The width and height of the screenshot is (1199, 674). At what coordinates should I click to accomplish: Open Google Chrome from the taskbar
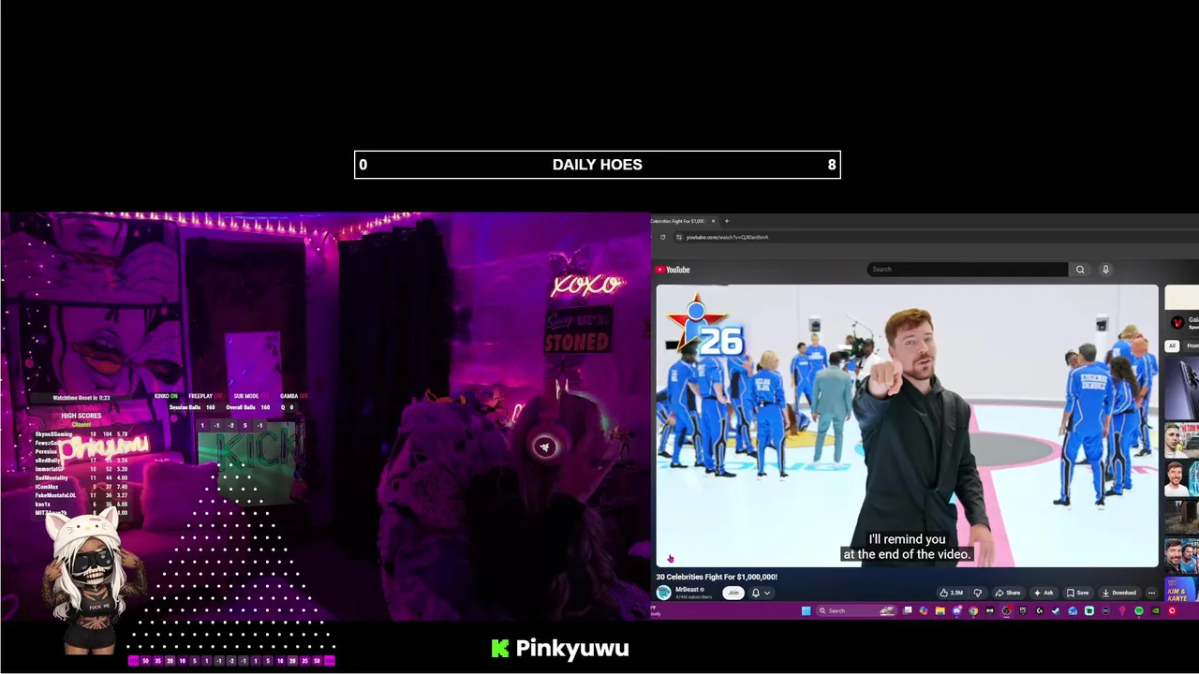tap(973, 611)
